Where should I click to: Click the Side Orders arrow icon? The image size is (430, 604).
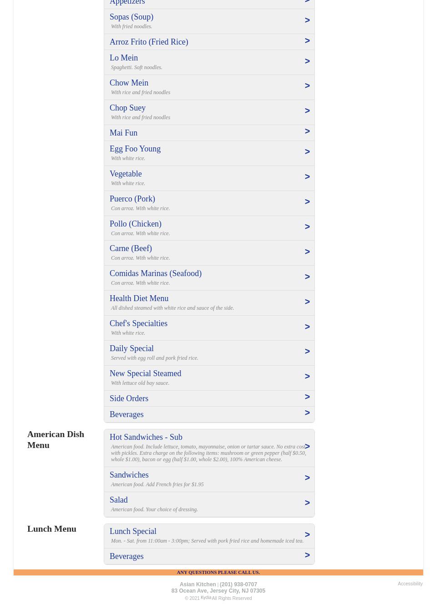[307, 397]
